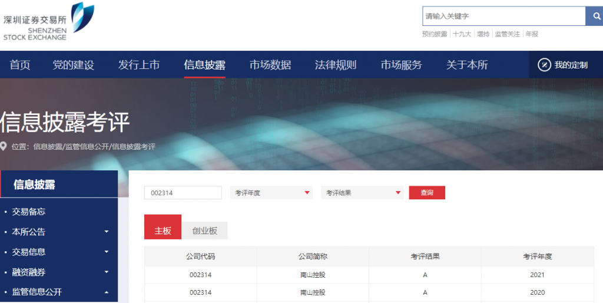The height and width of the screenshot is (303, 603).
Task: Click the Shenzhen Stock Exchange logo
Action: click(x=48, y=22)
